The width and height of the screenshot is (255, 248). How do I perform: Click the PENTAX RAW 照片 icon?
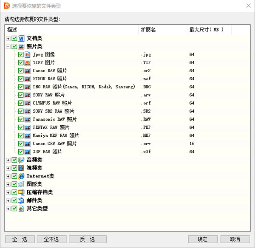coord(28,127)
